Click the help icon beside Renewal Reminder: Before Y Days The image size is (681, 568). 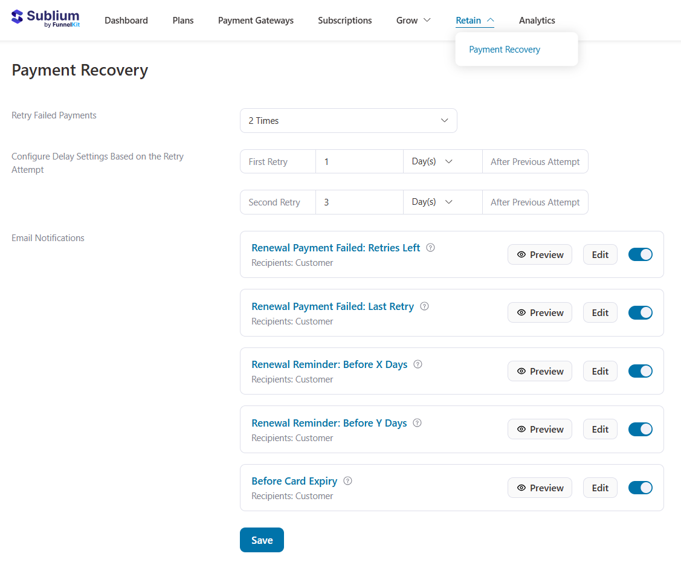pos(417,423)
